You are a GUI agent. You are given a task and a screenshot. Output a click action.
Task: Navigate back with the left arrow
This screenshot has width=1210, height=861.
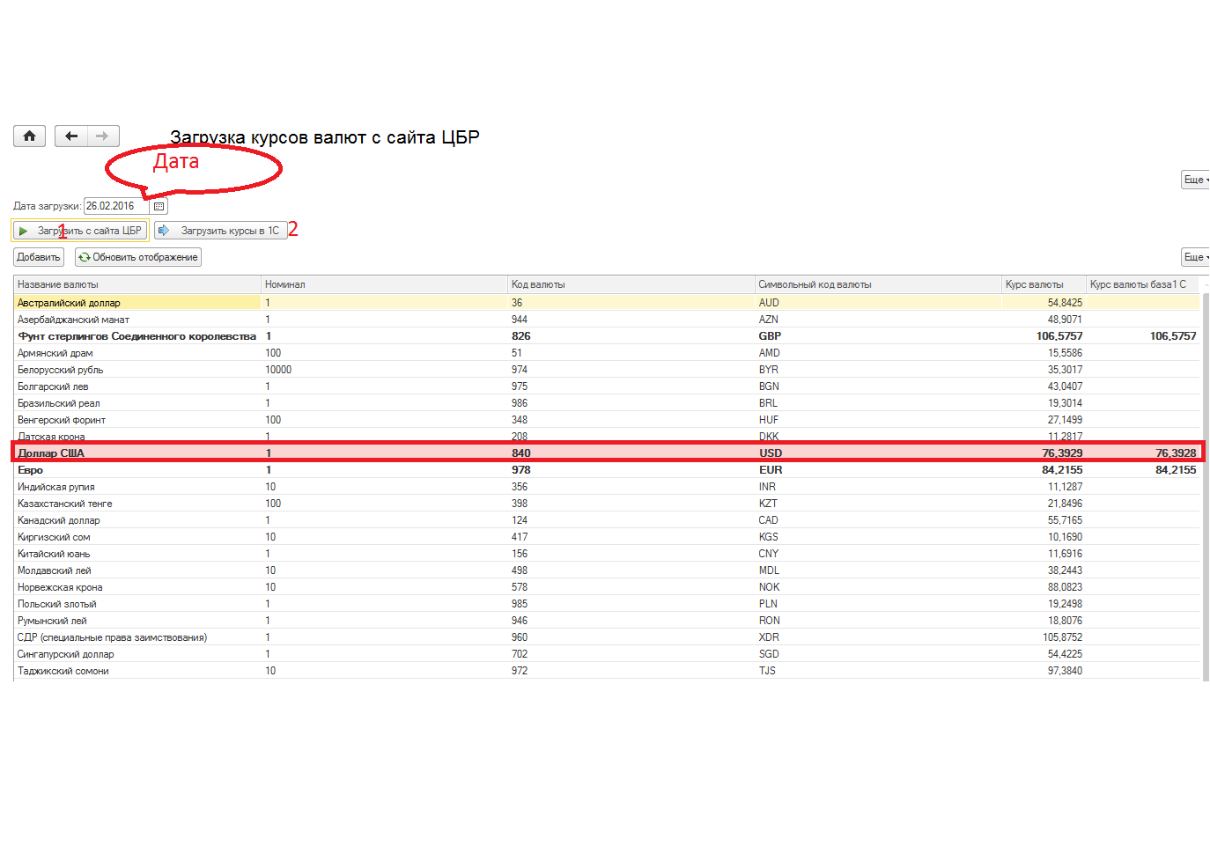[x=71, y=136]
